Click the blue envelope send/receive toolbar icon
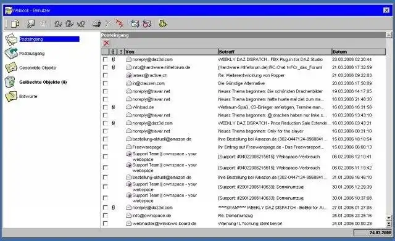 coord(135,24)
